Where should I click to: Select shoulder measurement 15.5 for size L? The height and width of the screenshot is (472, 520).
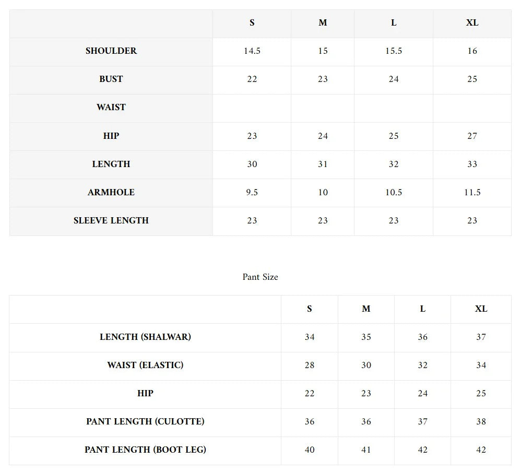394,51
